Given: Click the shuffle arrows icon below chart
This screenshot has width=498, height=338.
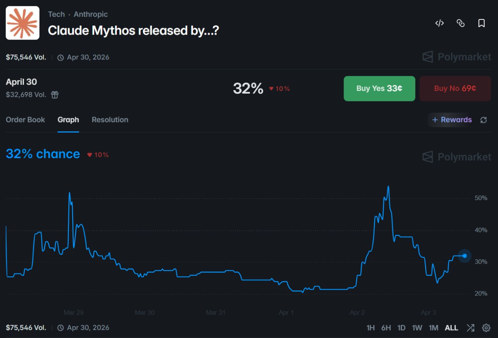Looking at the screenshot, I should pyautogui.click(x=470, y=328).
